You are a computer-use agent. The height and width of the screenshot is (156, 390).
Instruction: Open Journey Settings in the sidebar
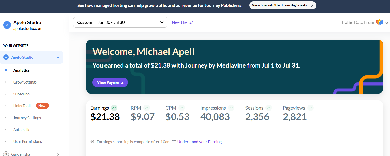(x=27, y=118)
